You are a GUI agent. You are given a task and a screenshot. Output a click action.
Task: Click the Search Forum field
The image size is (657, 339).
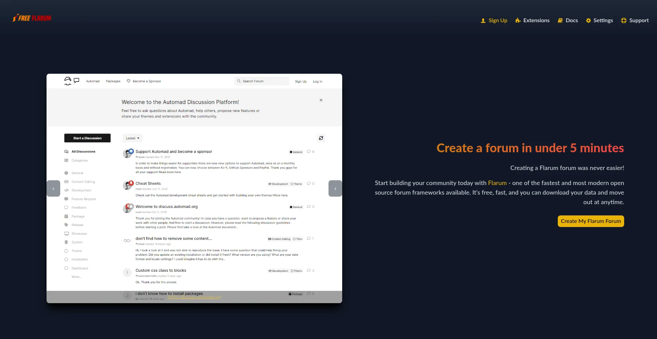262,81
